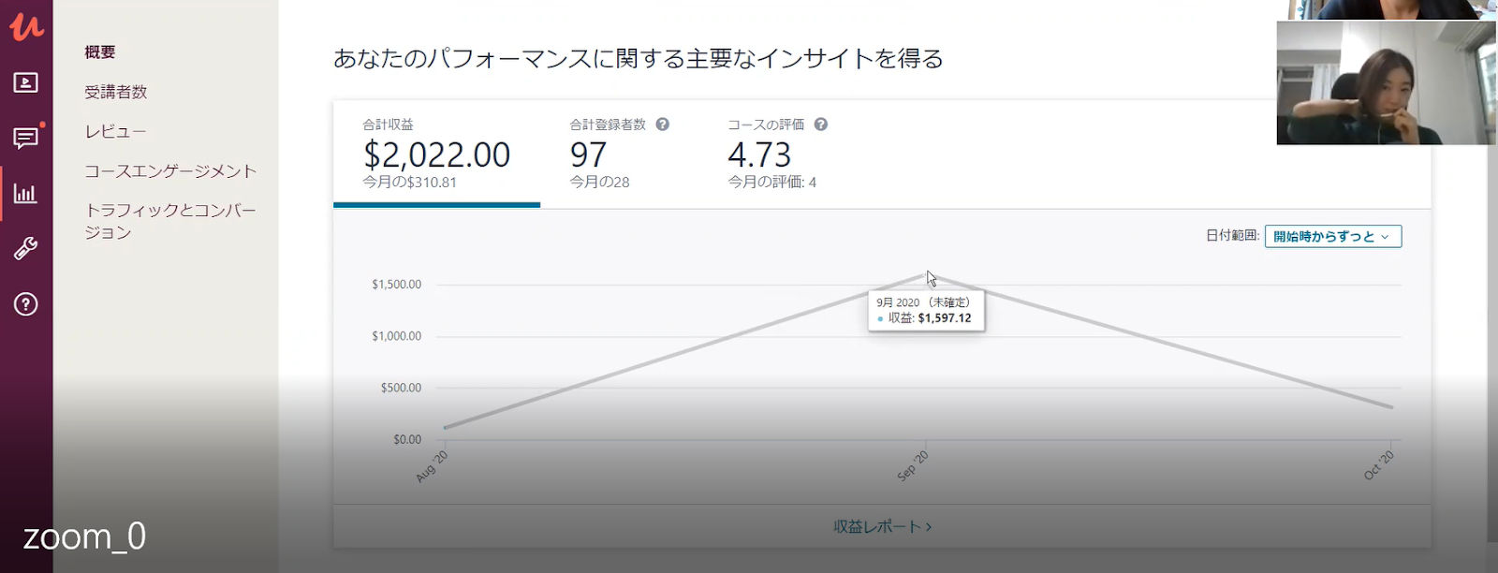Select the 合計収益 revenue tab
Screen dimensions: 1498x573
coord(436,154)
